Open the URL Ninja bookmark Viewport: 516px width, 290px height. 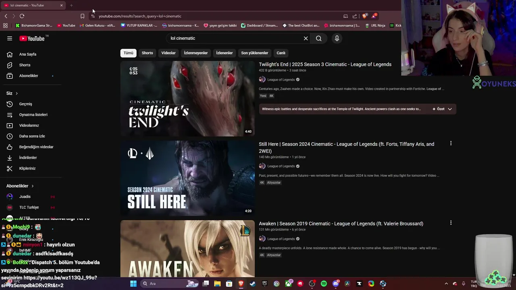click(x=375, y=25)
